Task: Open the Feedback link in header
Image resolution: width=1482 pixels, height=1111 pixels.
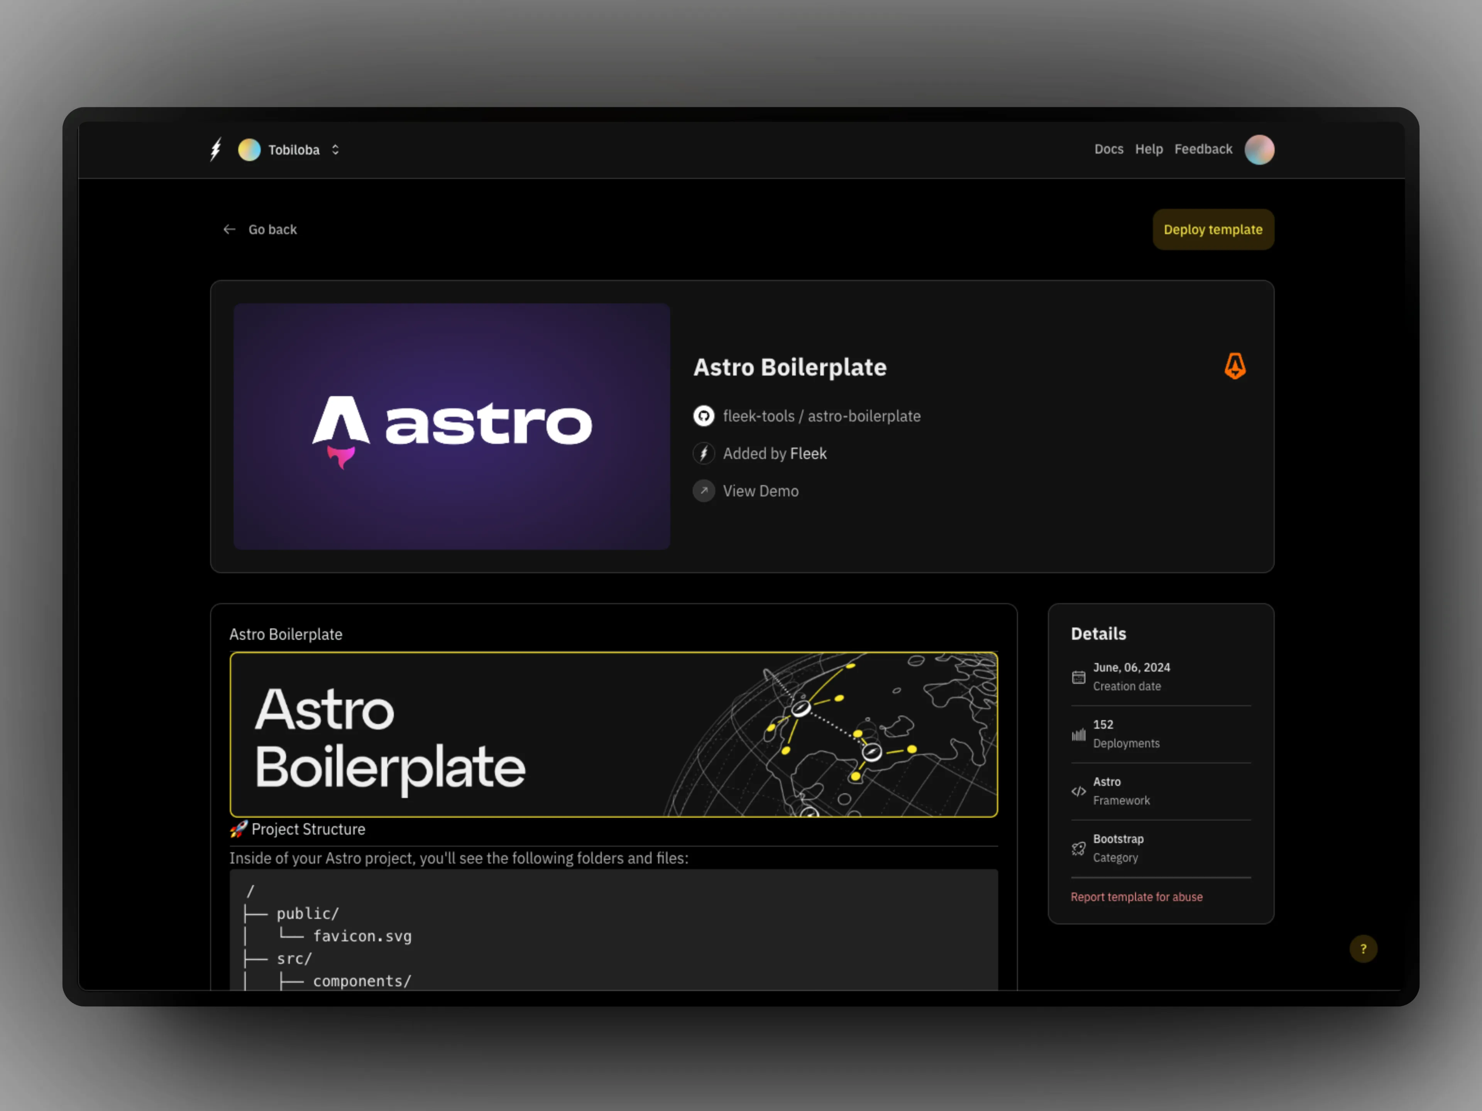Action: click(x=1203, y=149)
